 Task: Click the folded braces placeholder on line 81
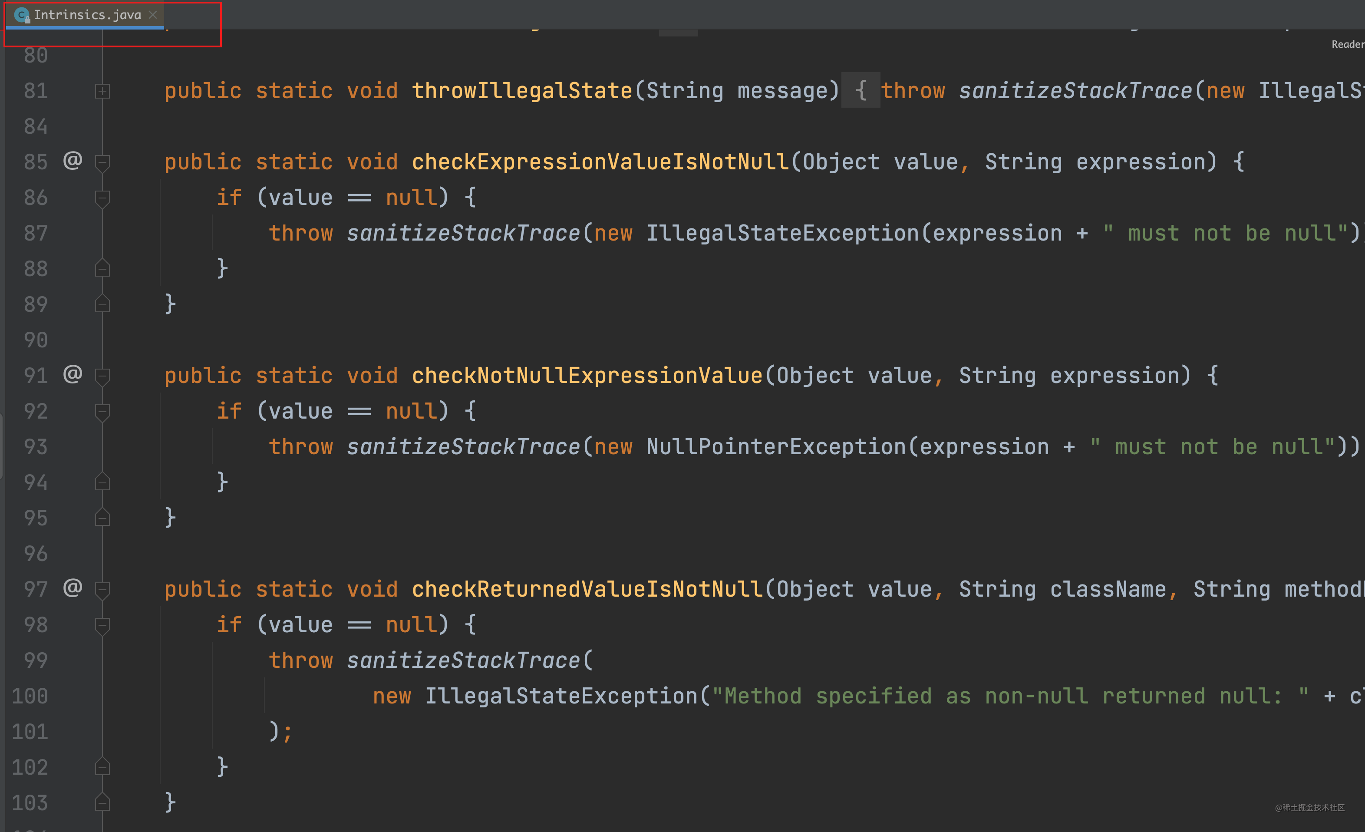pos(861,90)
